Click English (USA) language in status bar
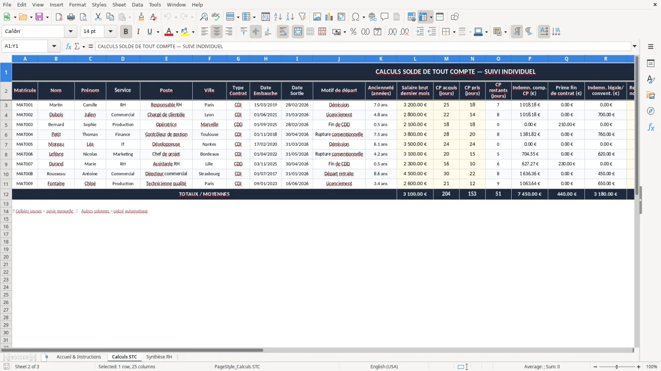The image size is (661, 371). [384, 367]
